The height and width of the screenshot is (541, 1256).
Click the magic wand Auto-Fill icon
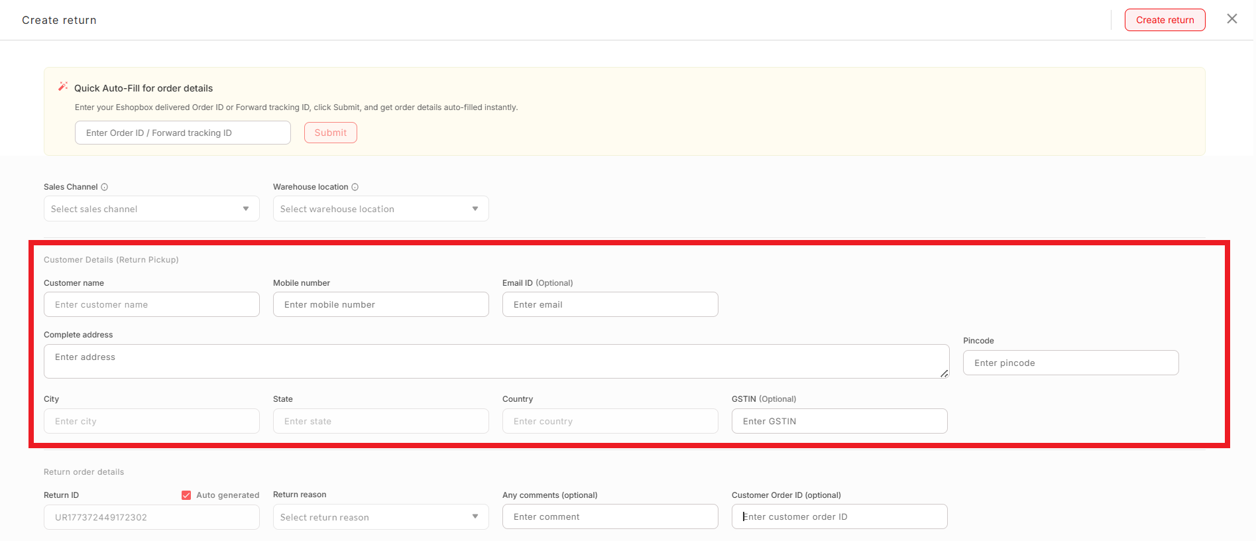pyautogui.click(x=63, y=87)
